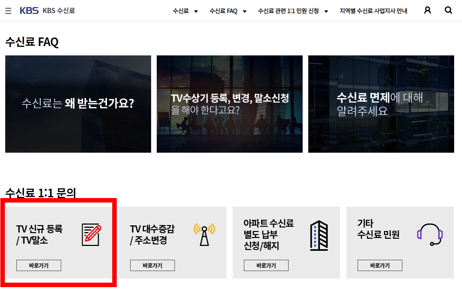Image resolution: width=462 pixels, height=292 pixels.
Task: Click the user login icon
Action: click(x=427, y=10)
